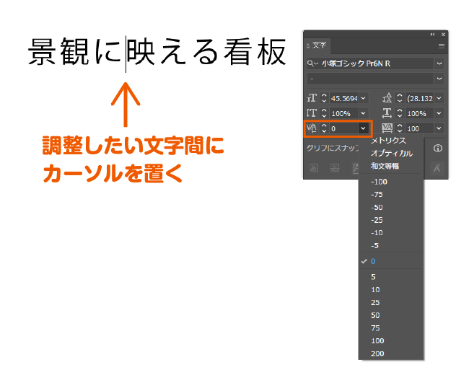Viewport: 469px width, 375px height.
Task: Click the tracking field showing 100
Action: (420, 128)
